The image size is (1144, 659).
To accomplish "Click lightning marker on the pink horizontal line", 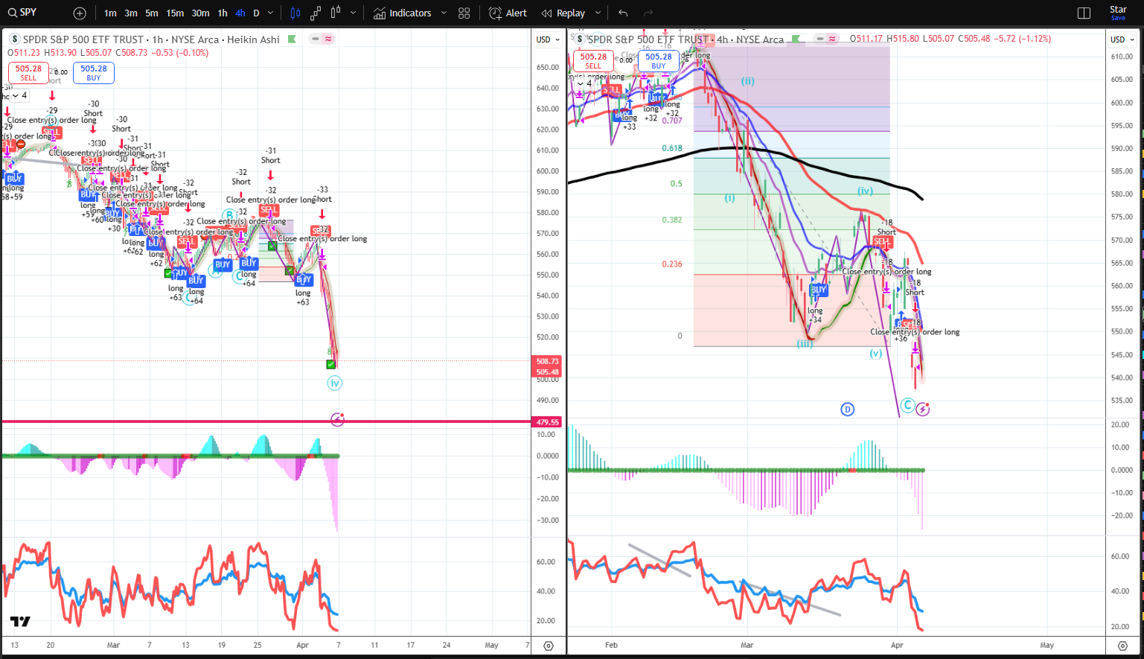I will 337,420.
